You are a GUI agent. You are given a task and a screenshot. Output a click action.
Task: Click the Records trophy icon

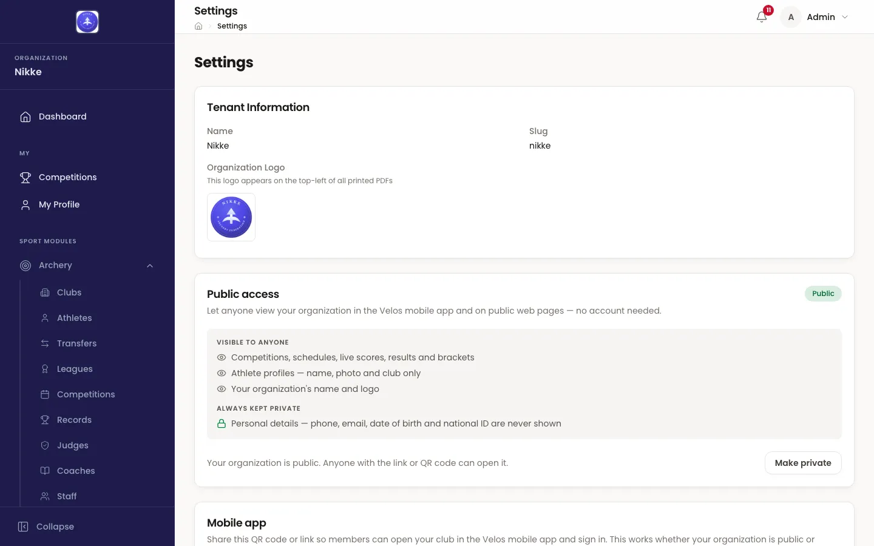click(x=45, y=420)
